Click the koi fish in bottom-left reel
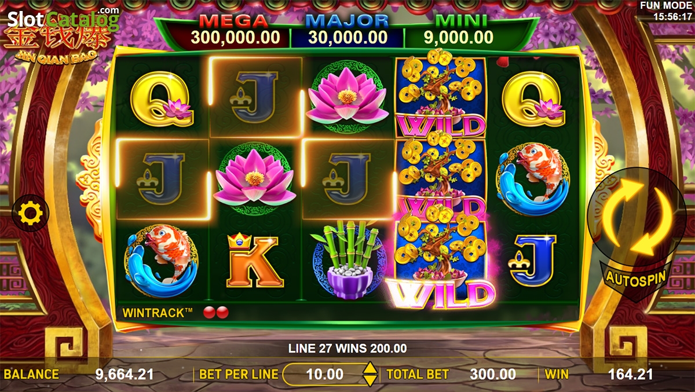The image size is (695, 392). pos(162,261)
